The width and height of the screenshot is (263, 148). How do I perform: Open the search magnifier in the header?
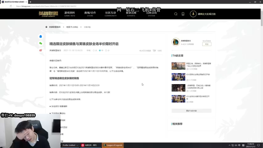pos(176,14)
